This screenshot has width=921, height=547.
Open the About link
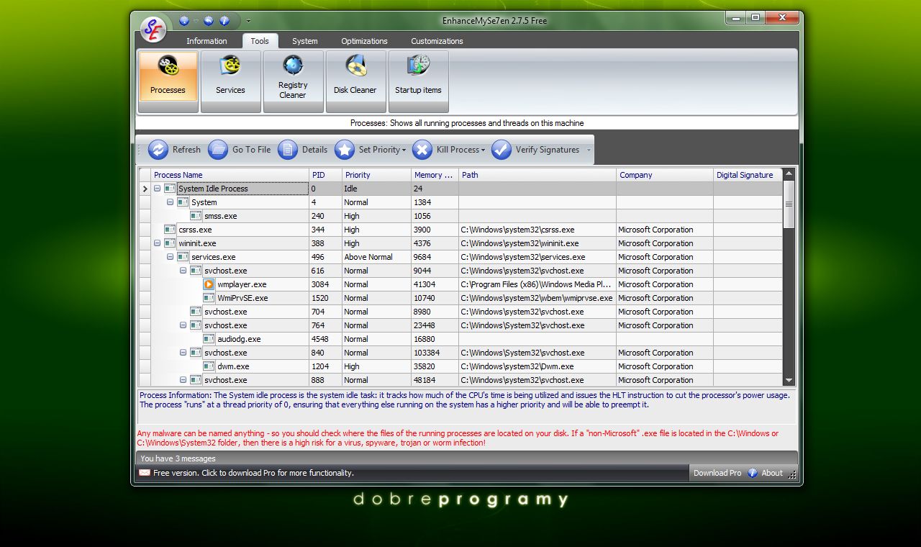(766, 473)
